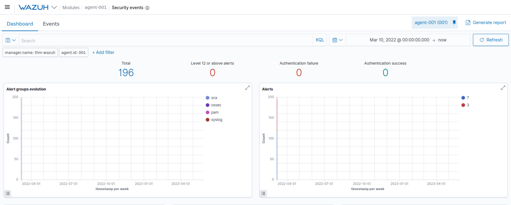The width and height of the screenshot is (511, 205).
Task: Switch to the Events tab
Action: tap(51, 24)
